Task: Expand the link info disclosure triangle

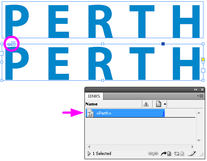Action: click(x=89, y=153)
